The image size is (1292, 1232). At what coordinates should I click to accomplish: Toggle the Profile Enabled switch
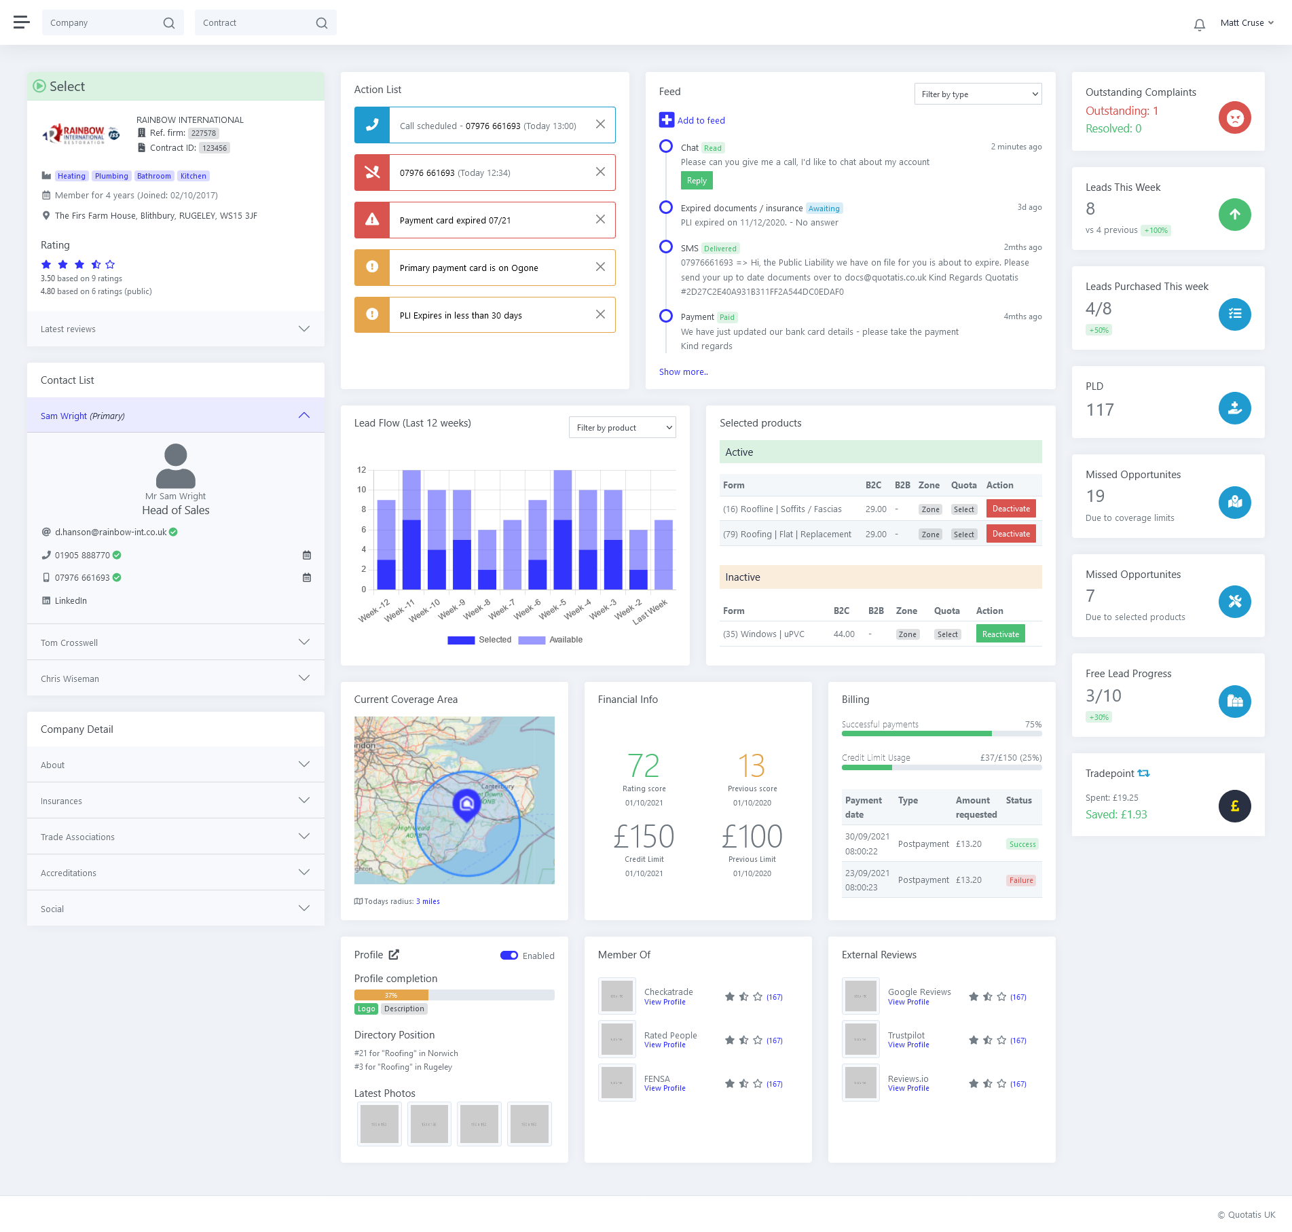click(509, 956)
